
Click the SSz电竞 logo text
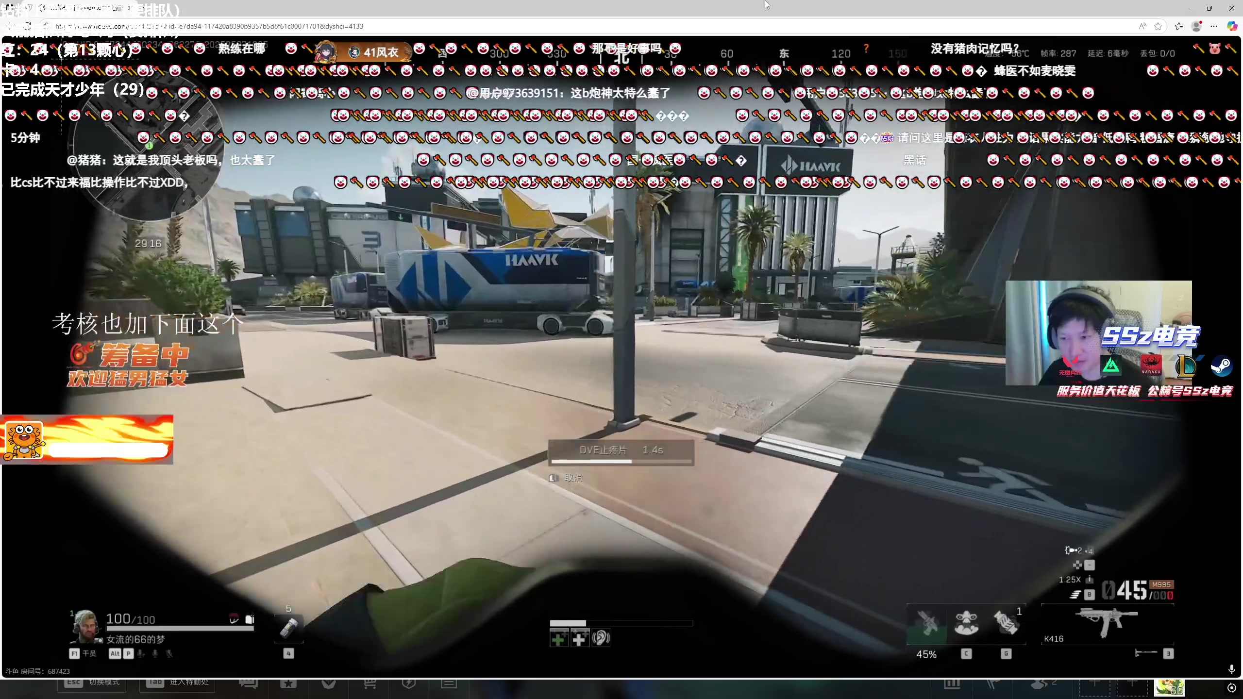1151,337
